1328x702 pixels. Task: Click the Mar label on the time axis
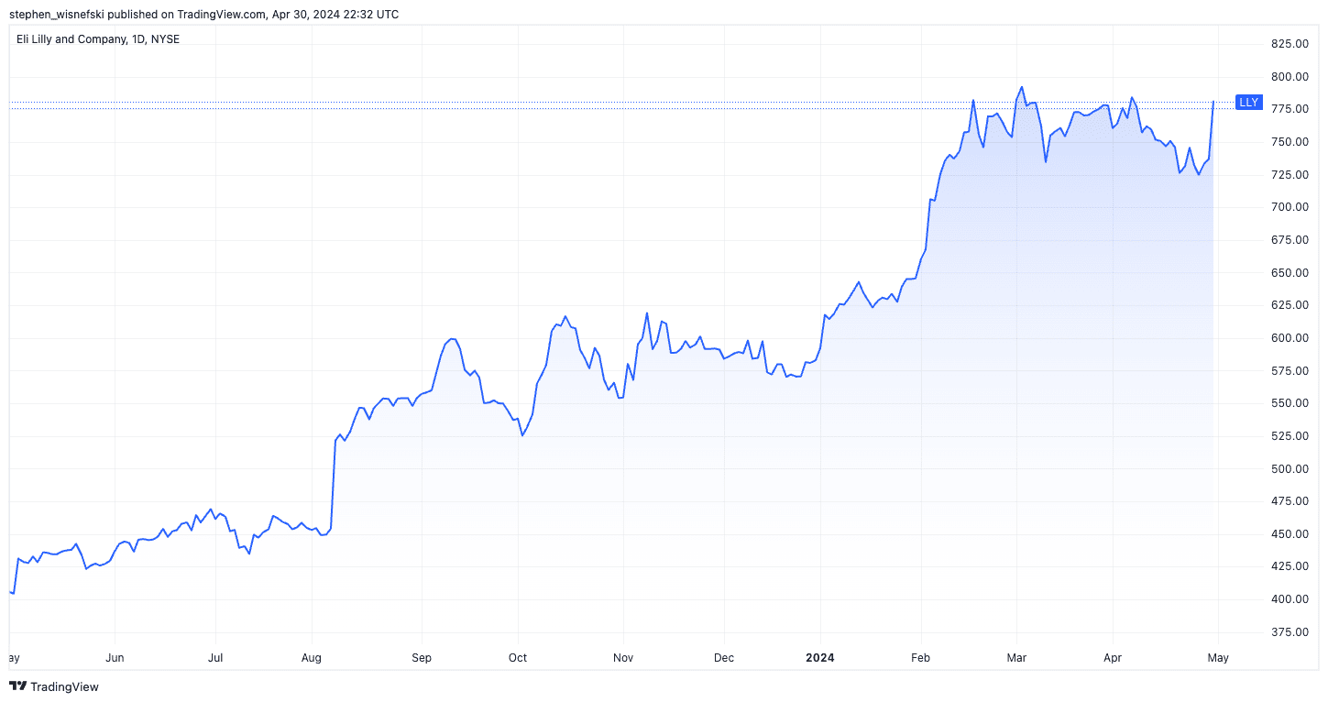1016,658
